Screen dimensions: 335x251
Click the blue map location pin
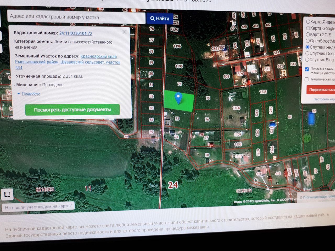point(178,98)
